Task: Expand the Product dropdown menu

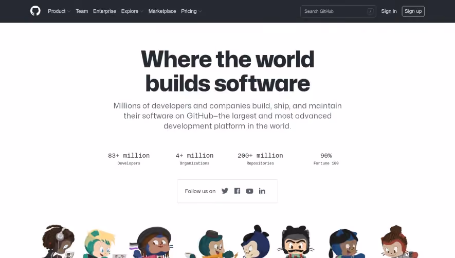Action: [x=59, y=11]
